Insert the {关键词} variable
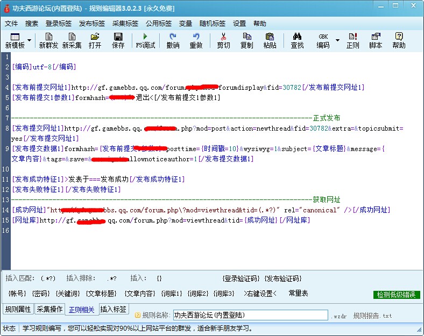Screen dimensions: 424x336 coord(68,294)
